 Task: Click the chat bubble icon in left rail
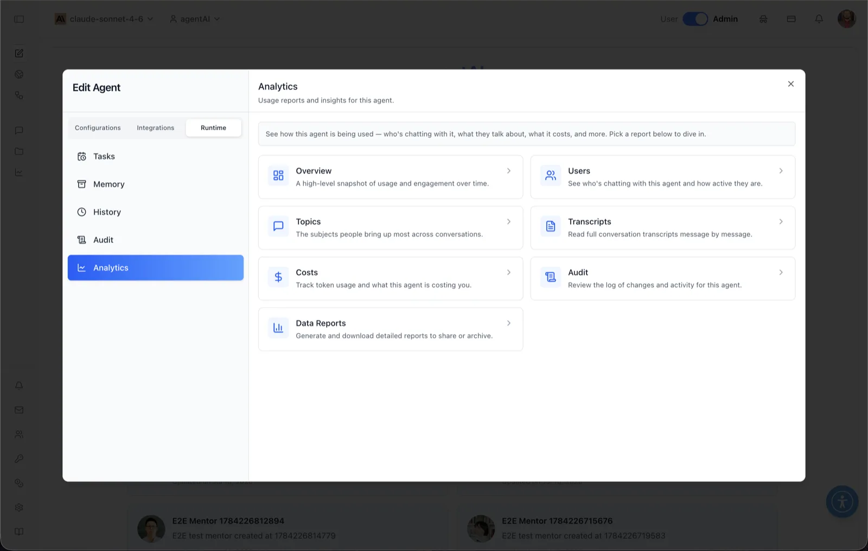click(x=19, y=130)
